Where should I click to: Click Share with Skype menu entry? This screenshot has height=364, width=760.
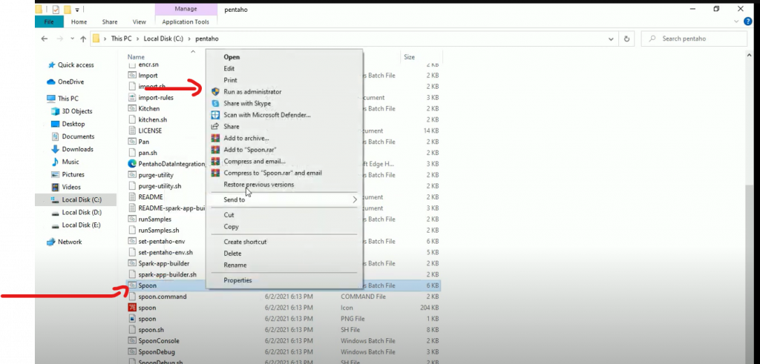point(246,103)
